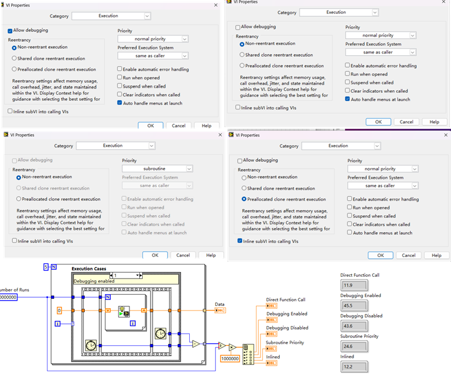Click OK in the subroutine priority dialog
Viewport: 451px width, 376px height.
(x=155, y=255)
